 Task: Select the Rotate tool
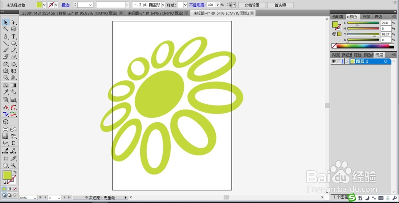point(6,64)
